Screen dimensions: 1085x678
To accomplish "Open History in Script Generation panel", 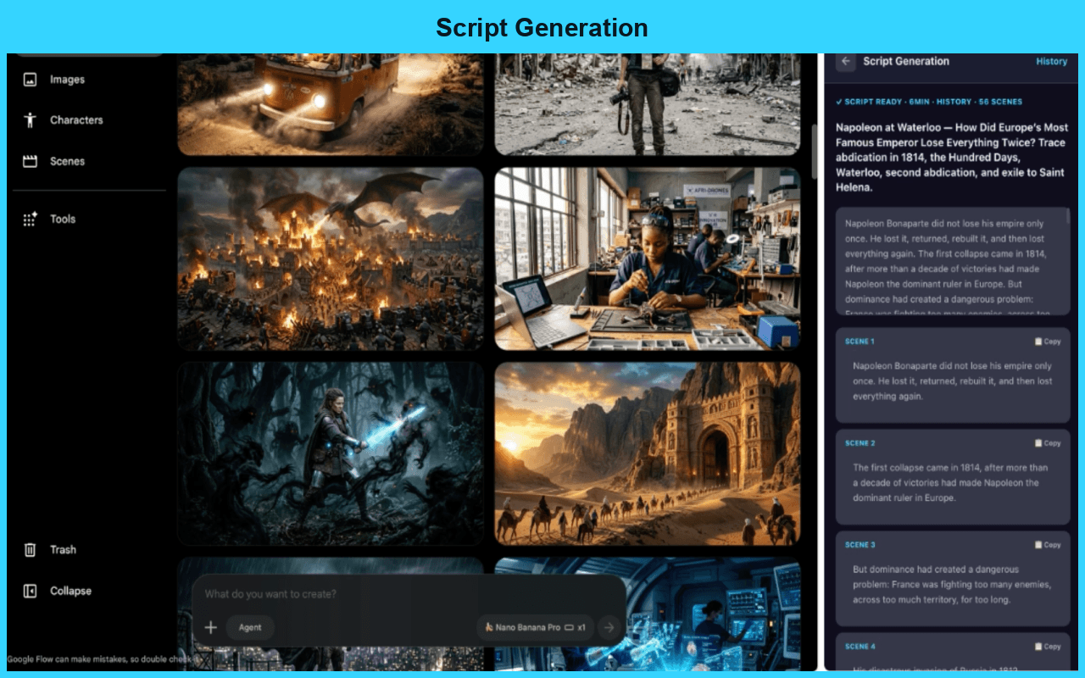I will (x=1052, y=61).
